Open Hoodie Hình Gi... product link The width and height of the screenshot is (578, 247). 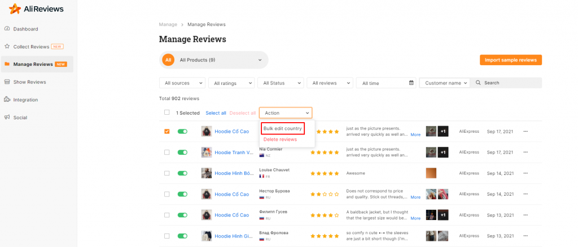(x=234, y=236)
